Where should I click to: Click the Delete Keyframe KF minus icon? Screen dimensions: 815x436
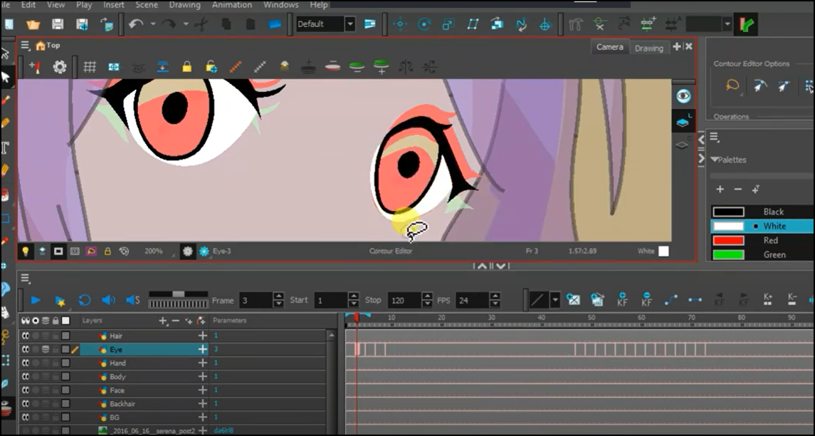646,299
